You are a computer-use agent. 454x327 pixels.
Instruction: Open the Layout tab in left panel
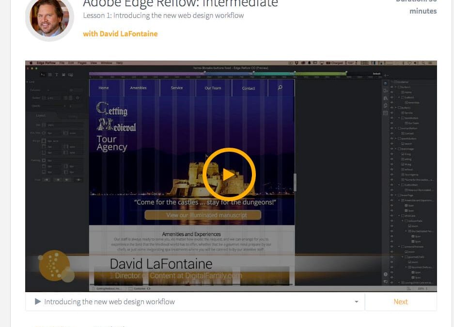[41, 116]
